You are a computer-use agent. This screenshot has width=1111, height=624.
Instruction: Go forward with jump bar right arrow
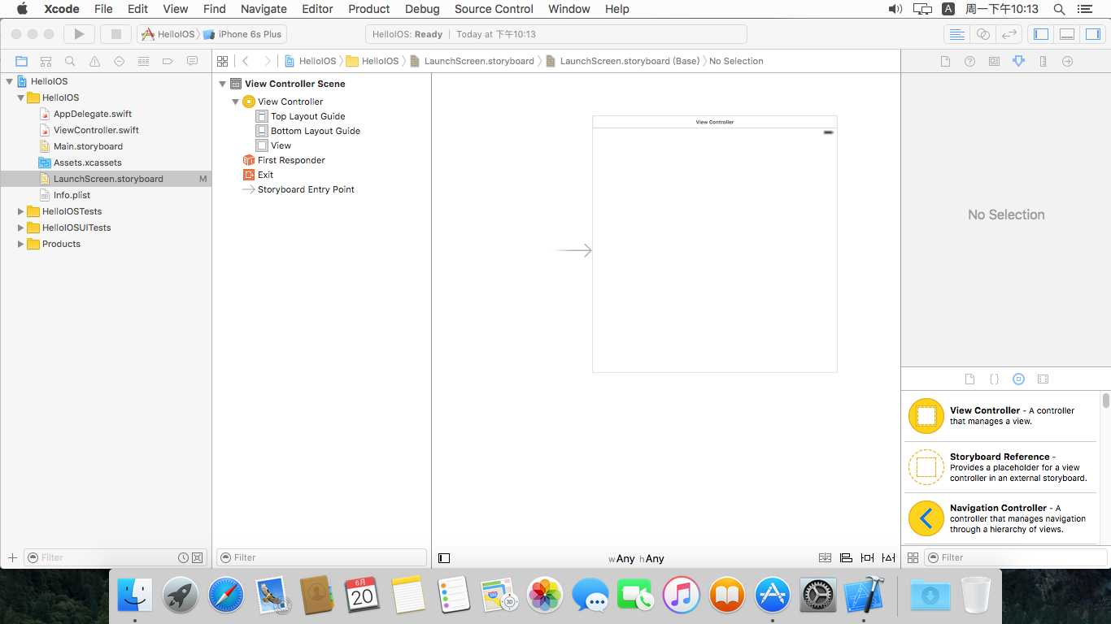pos(267,61)
